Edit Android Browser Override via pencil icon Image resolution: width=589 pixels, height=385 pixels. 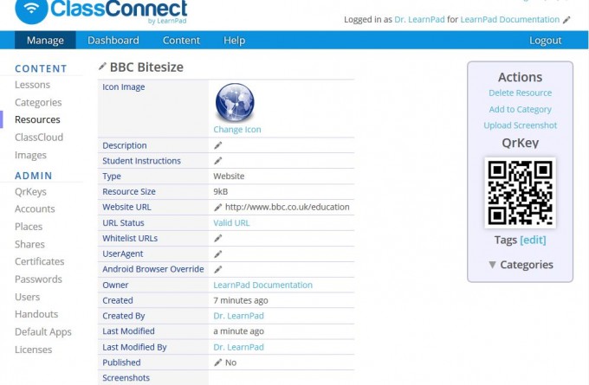pos(218,269)
